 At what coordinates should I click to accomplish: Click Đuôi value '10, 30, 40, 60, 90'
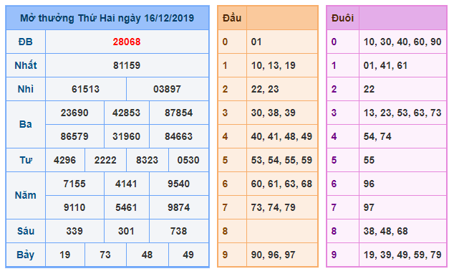402,42
